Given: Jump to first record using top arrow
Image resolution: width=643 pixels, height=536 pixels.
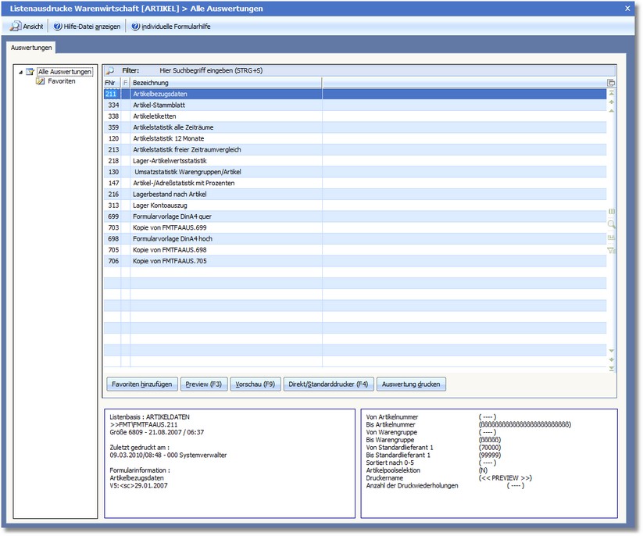Looking at the screenshot, I should 611,93.
